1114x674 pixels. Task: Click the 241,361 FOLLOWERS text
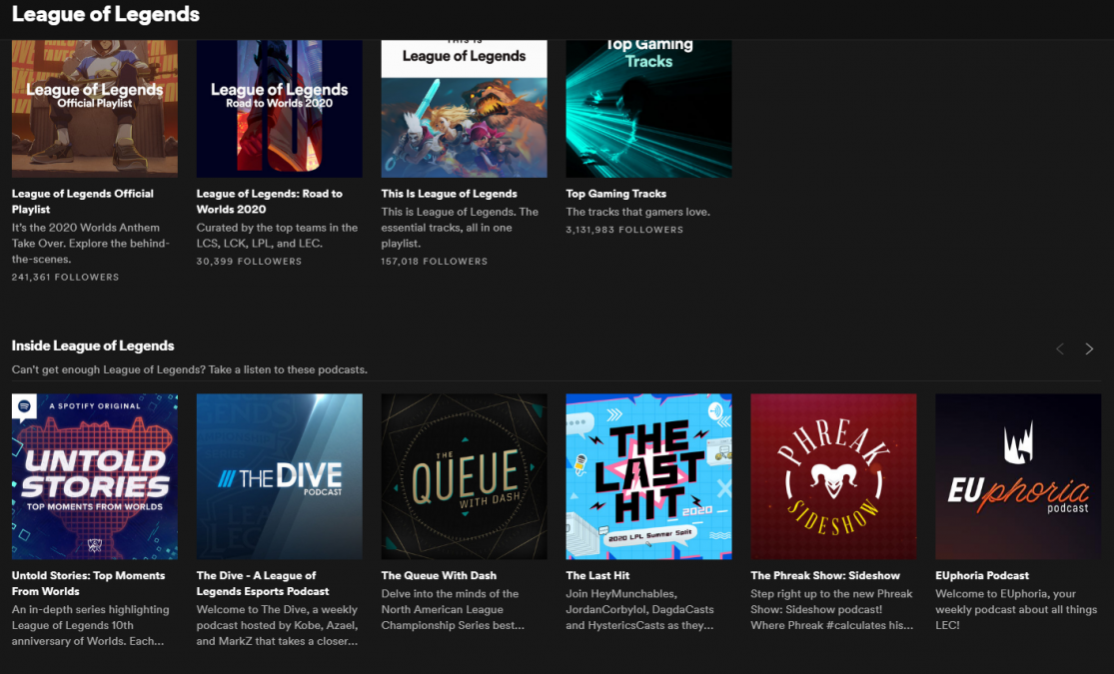tap(65, 277)
